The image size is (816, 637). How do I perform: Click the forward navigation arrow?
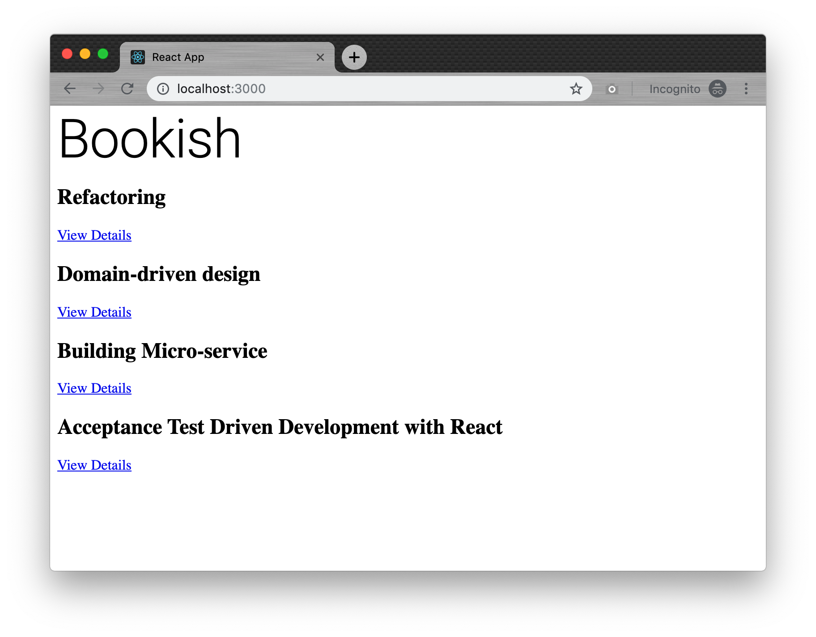pyautogui.click(x=99, y=89)
